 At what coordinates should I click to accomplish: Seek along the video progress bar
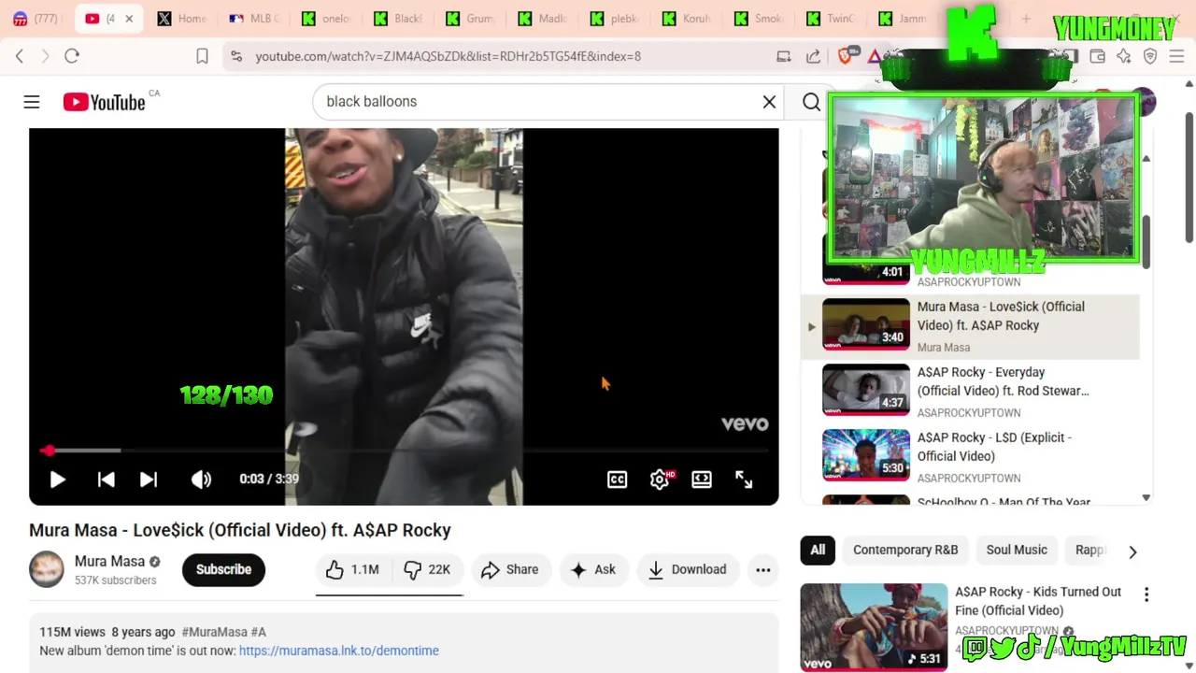[x=404, y=451]
